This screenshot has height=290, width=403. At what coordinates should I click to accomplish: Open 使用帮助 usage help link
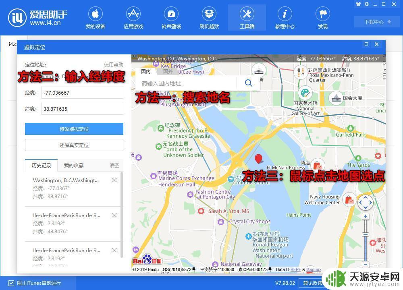[x=113, y=64]
